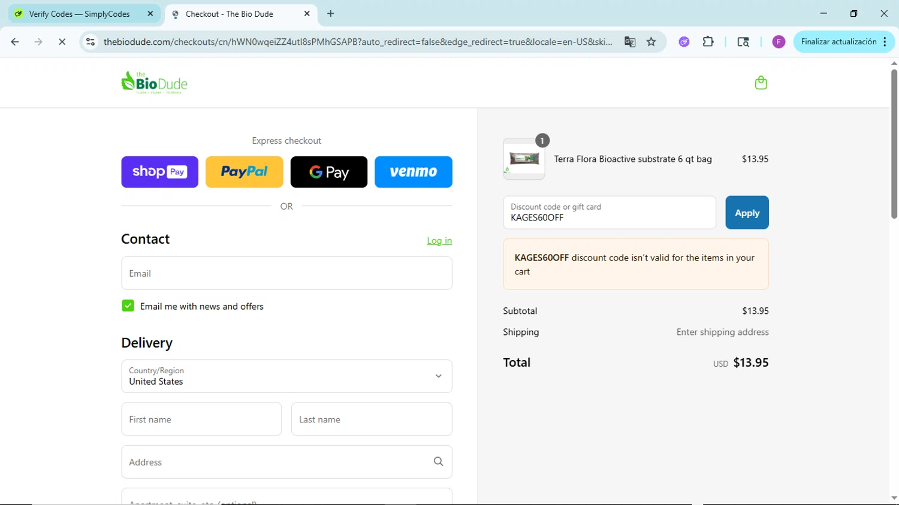Open the profile avatar F
The height and width of the screenshot is (505, 899).
(x=779, y=42)
